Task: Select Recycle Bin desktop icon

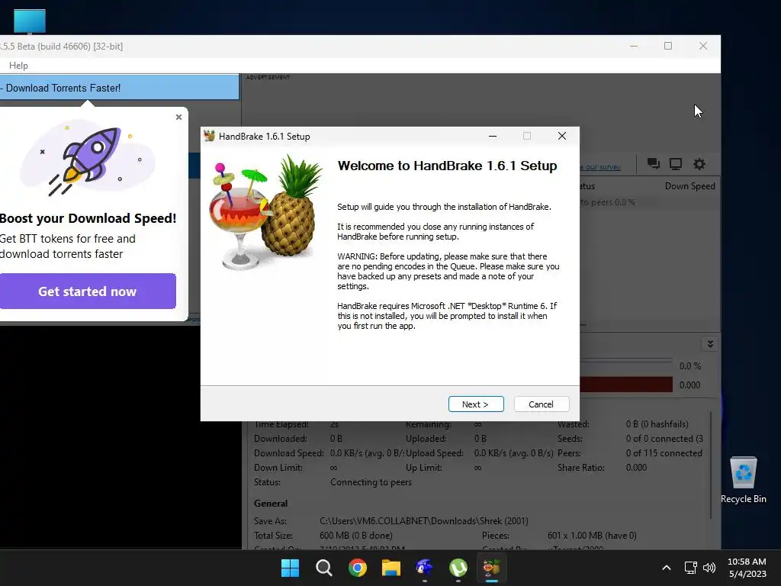Action: [744, 479]
